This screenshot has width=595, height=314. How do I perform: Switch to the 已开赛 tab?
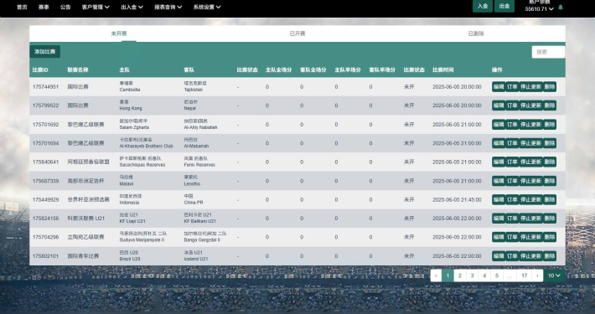(x=297, y=33)
